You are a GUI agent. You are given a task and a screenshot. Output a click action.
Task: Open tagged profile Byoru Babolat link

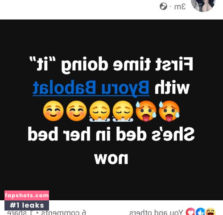(91, 88)
